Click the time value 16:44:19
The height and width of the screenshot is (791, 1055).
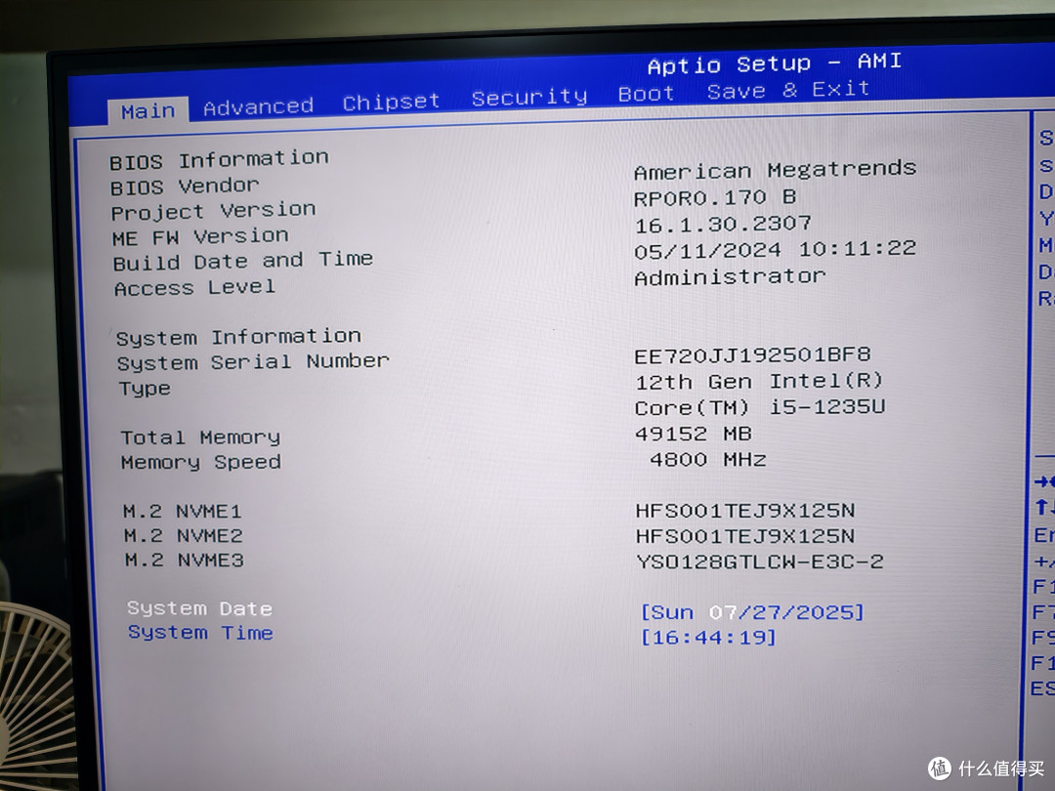708,637
